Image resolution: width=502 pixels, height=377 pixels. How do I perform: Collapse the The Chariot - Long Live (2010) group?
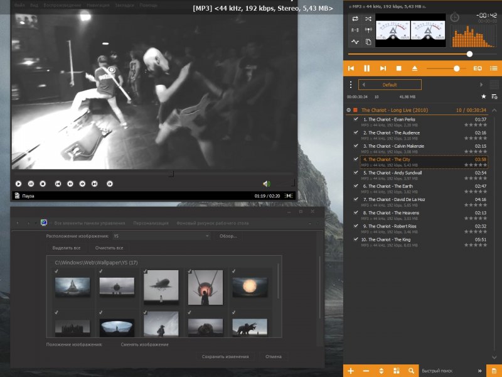click(349, 110)
